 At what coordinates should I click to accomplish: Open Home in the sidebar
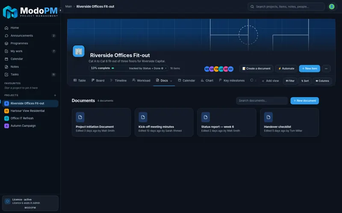pos(30,28)
